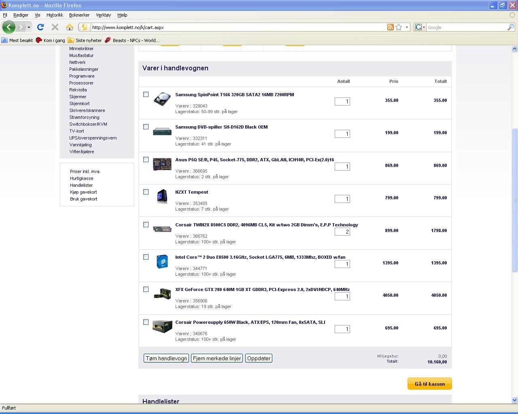Viewport: 518px width, 414px height.
Task: Open the search engine selector dropdown
Action: pos(420,27)
